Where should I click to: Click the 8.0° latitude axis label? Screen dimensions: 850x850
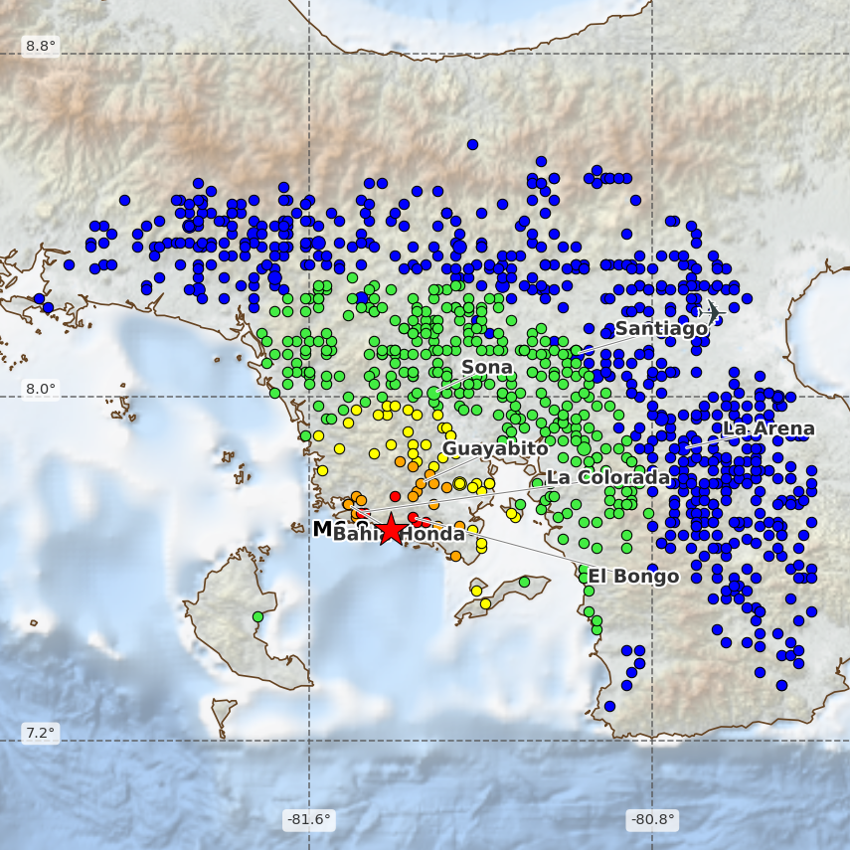point(41,390)
